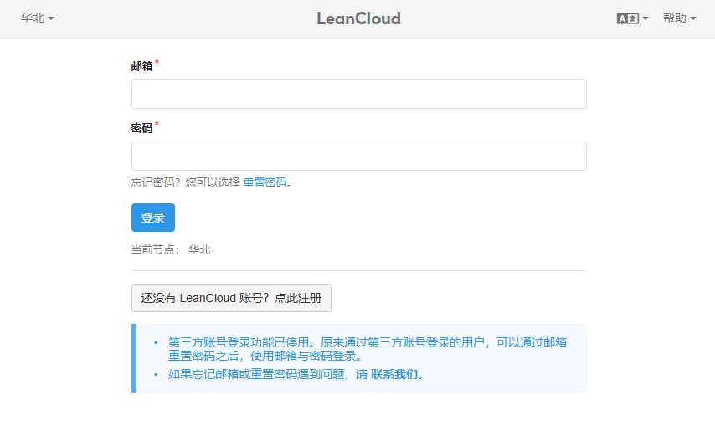This screenshot has height=421, width=715.
Task: Focus the 邮箱 email input field
Action: click(x=359, y=94)
